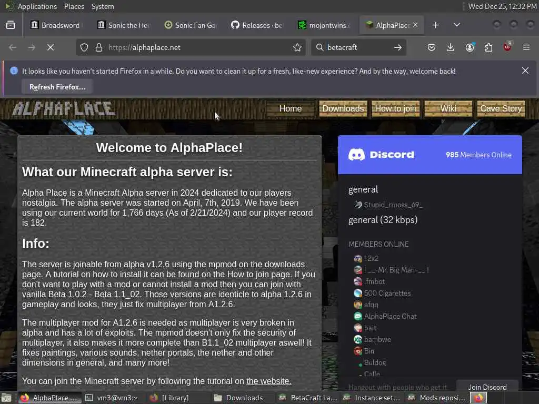539x404 pixels.
Task: Open the Downloads nav button
Action: (x=343, y=108)
